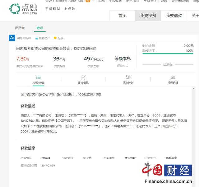Click the 审核信息 checkmark icon
Screen dimensions: 199x187
83,77
